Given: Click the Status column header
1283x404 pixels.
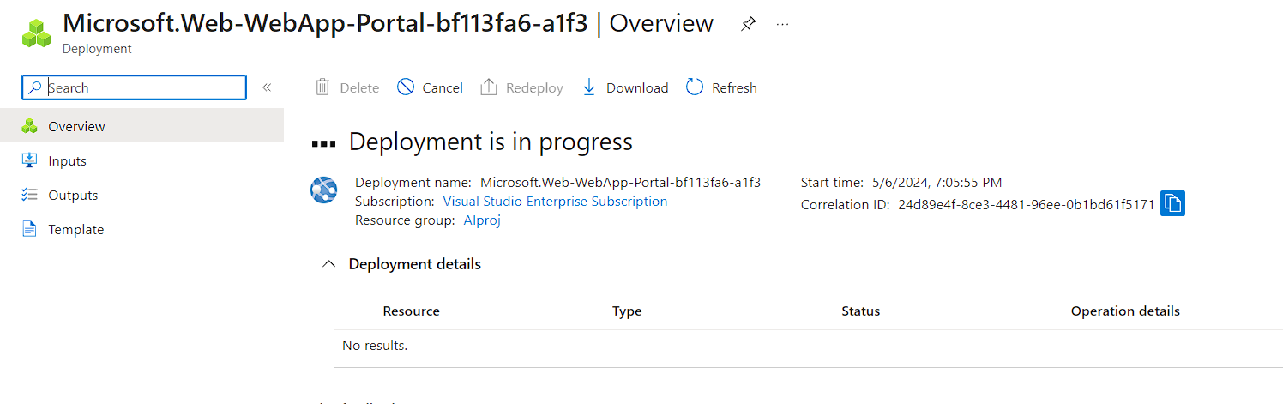Looking at the screenshot, I should [x=861, y=311].
